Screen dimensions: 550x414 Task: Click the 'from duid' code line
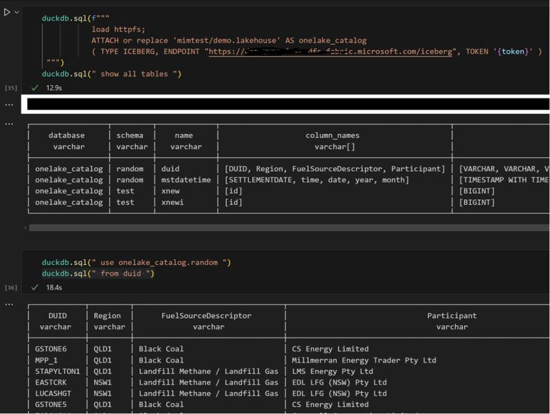tap(98, 274)
